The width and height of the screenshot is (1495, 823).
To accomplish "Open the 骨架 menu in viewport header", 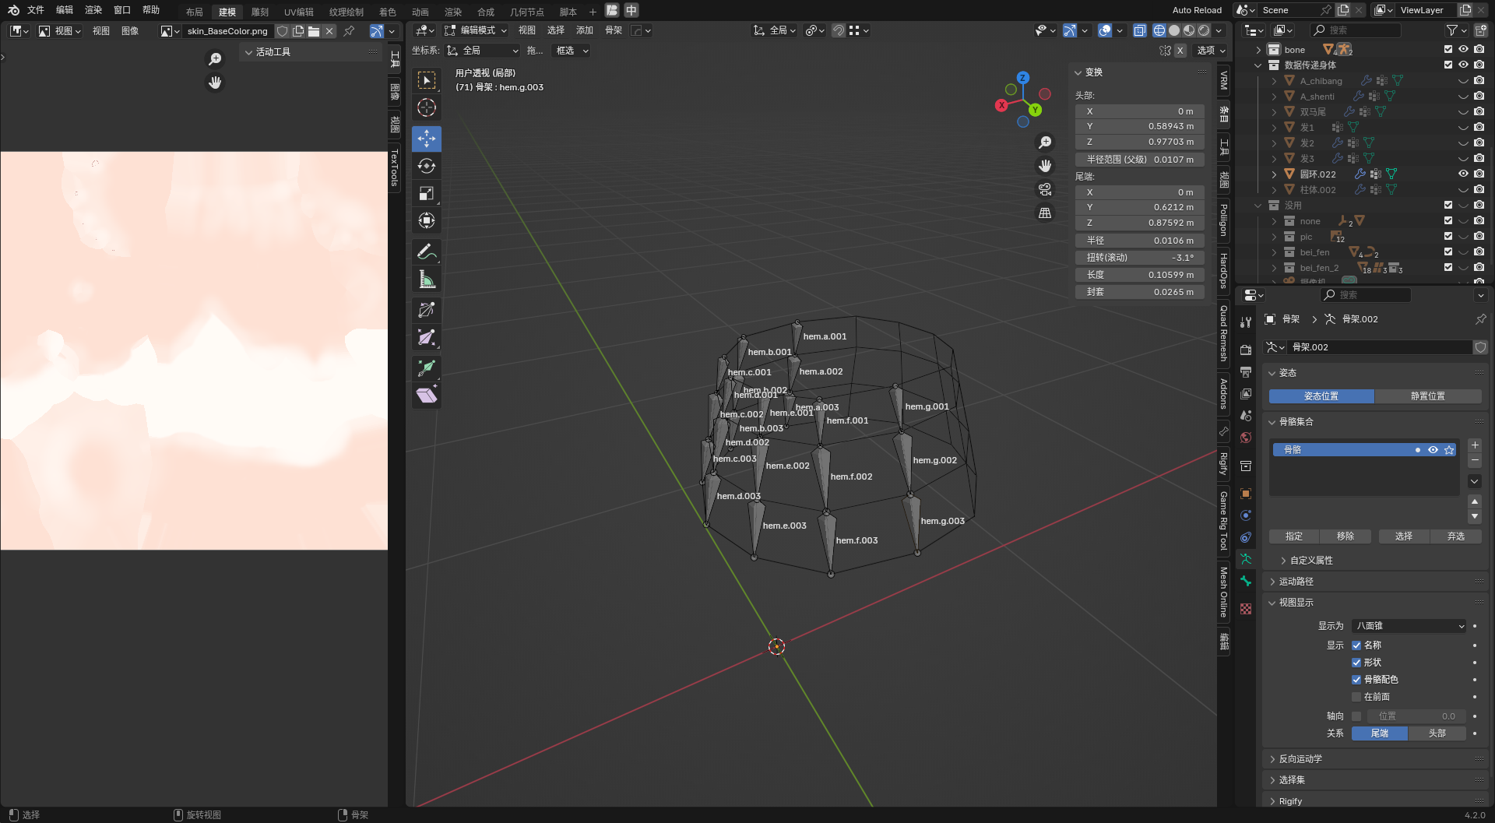I will [x=614, y=30].
